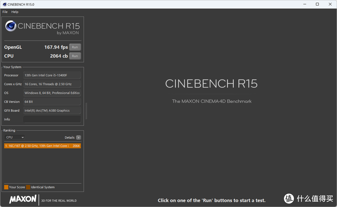Click the MAXON CINEMA 4D Benchmark subtitle
The width and height of the screenshot is (337, 207).
212,101
